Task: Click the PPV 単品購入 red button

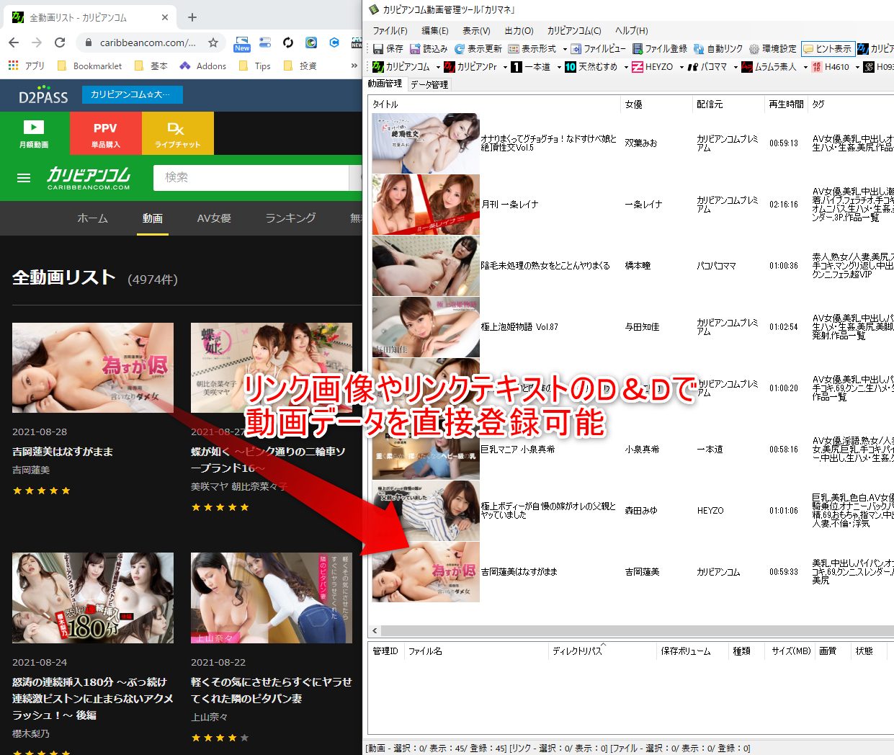Action: [105, 133]
